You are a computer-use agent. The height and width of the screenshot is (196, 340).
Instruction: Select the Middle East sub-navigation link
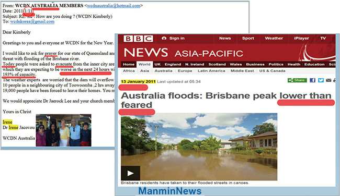(242, 71)
